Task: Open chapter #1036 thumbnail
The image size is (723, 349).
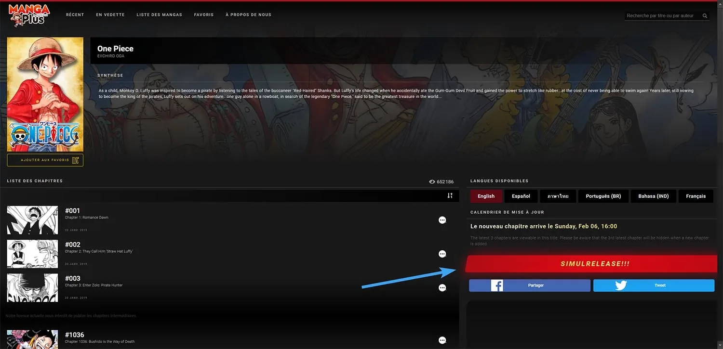Action: click(x=32, y=339)
